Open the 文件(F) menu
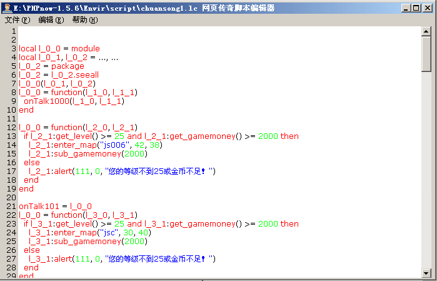This screenshot has height=281, width=437. tap(17, 20)
